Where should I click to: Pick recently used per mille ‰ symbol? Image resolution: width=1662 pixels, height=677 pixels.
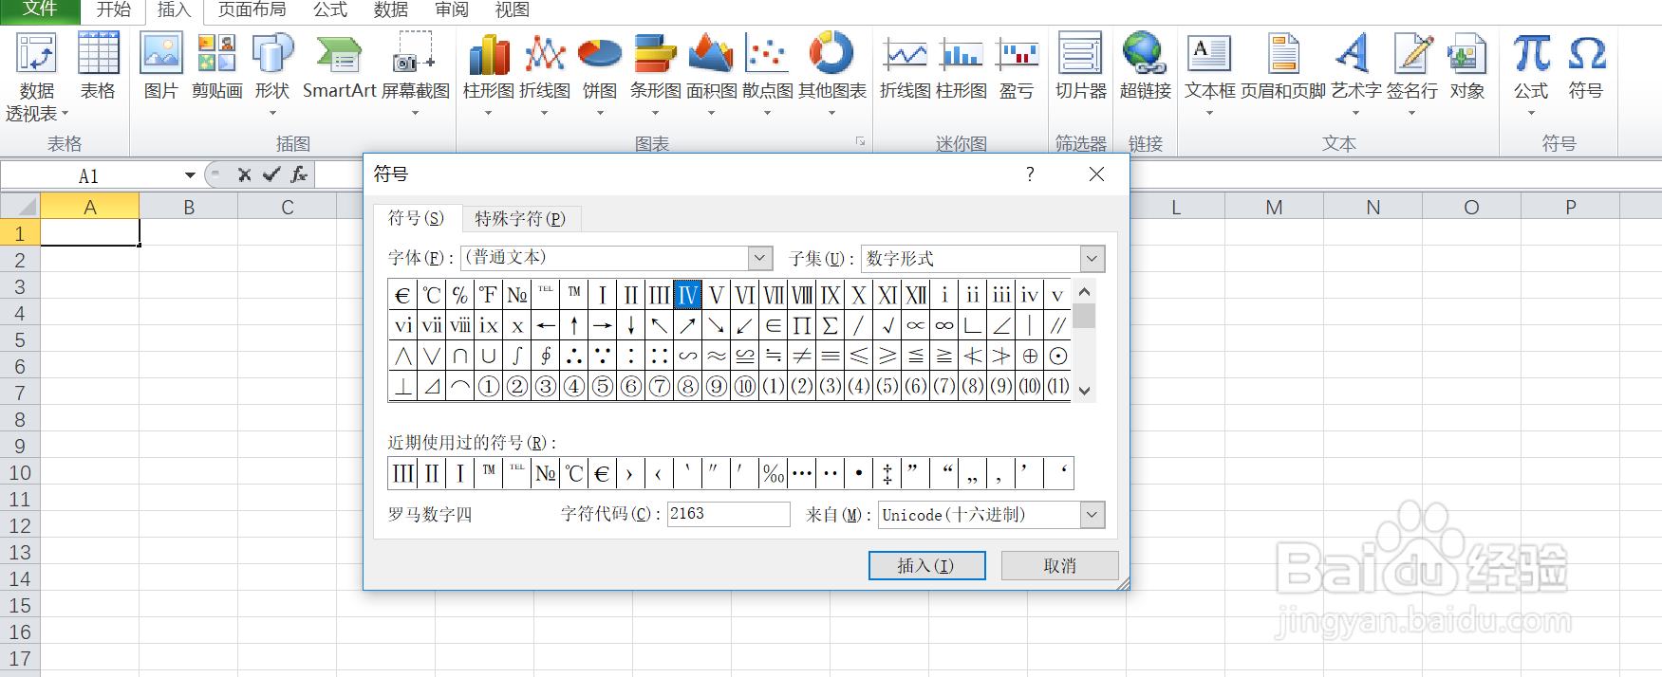(x=774, y=473)
